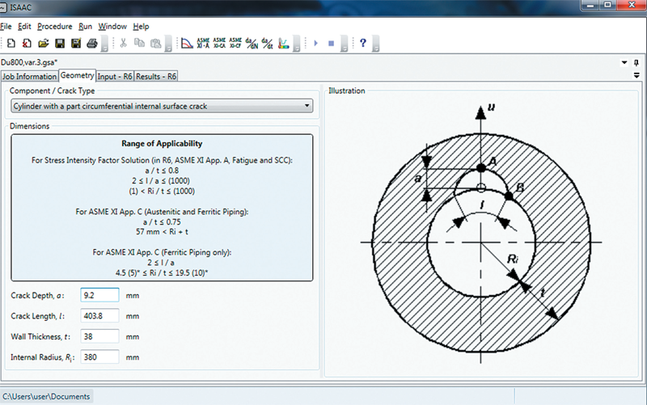Select the da/dN fatigue growth icon
647x405 pixels.
click(252, 43)
